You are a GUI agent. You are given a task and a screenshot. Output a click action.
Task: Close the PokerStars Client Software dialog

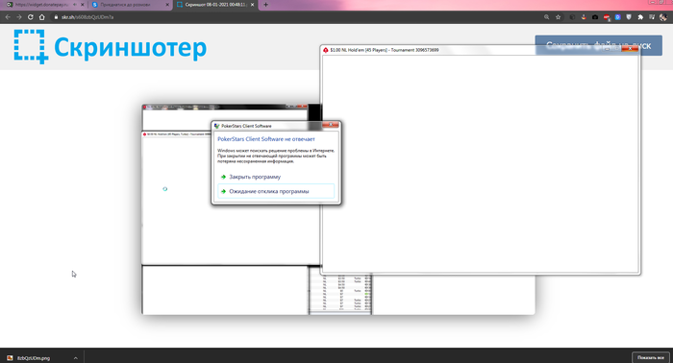click(x=331, y=125)
